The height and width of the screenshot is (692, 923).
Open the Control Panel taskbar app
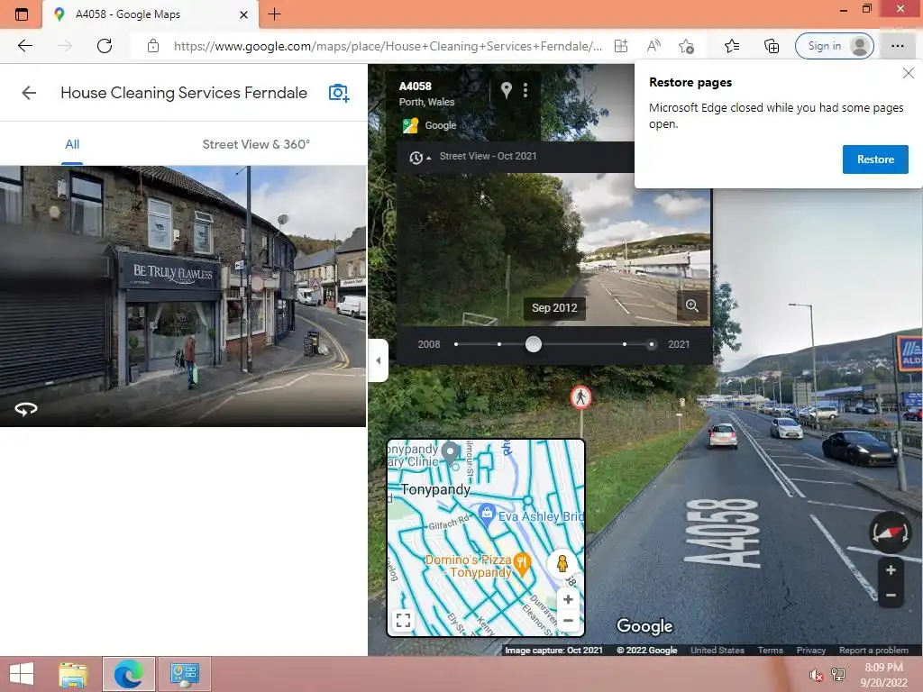[184, 674]
